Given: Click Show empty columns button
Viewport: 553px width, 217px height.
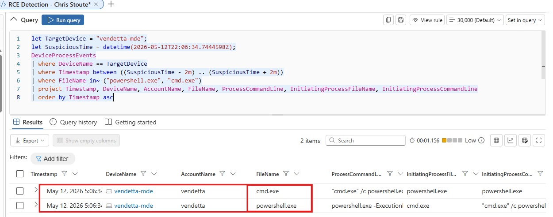Looking at the screenshot, I should tap(86, 140).
